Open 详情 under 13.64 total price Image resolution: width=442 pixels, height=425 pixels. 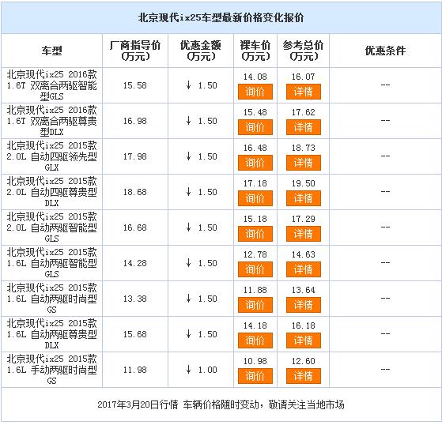coord(304,305)
